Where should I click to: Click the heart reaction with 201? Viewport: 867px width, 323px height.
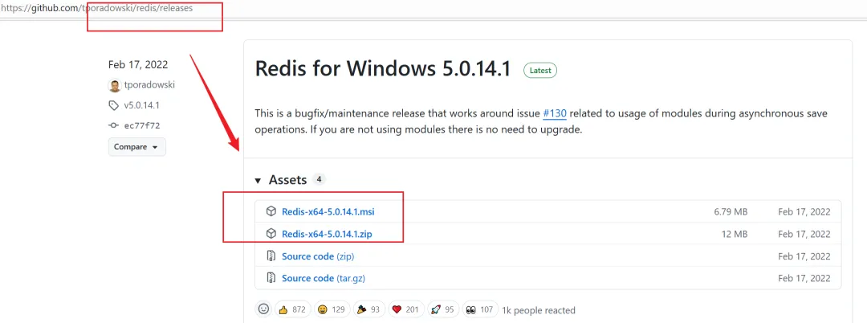coord(406,309)
